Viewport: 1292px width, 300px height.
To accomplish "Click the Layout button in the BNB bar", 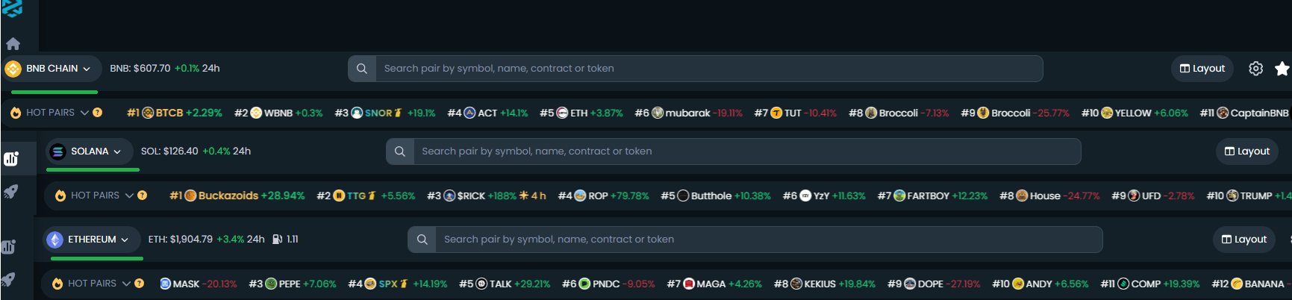I will 1202,68.
